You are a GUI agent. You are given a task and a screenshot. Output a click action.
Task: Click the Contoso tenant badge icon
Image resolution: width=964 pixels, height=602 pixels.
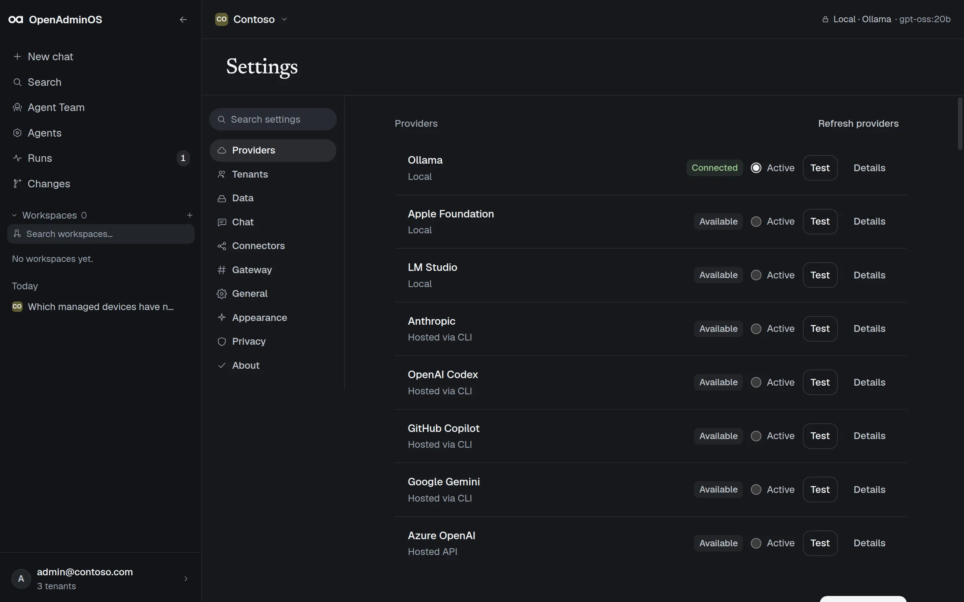(x=221, y=19)
